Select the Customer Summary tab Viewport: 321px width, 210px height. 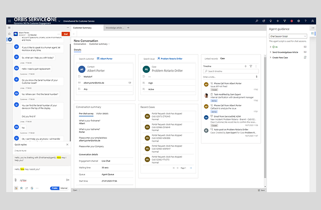pos(82,28)
